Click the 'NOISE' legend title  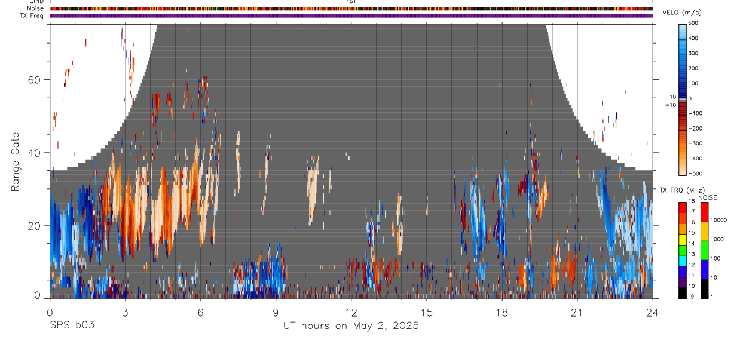pos(707,197)
